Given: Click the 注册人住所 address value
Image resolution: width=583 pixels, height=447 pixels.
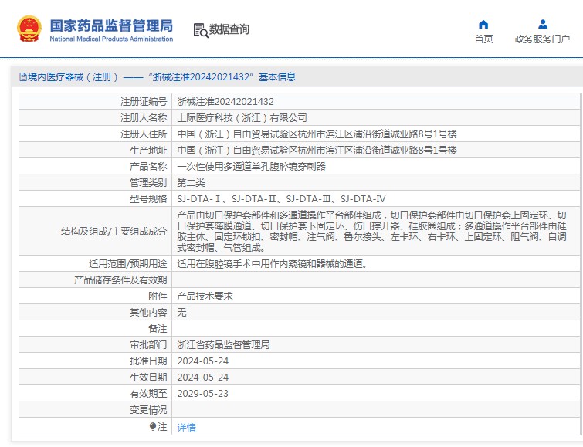Looking at the screenshot, I should (x=317, y=134).
